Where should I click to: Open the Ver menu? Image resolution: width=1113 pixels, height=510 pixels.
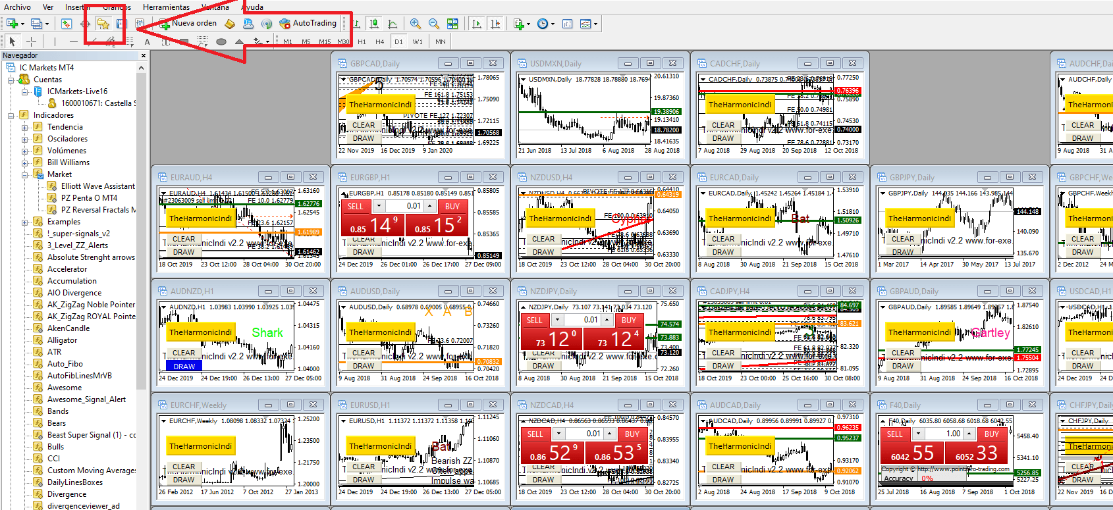48,7
